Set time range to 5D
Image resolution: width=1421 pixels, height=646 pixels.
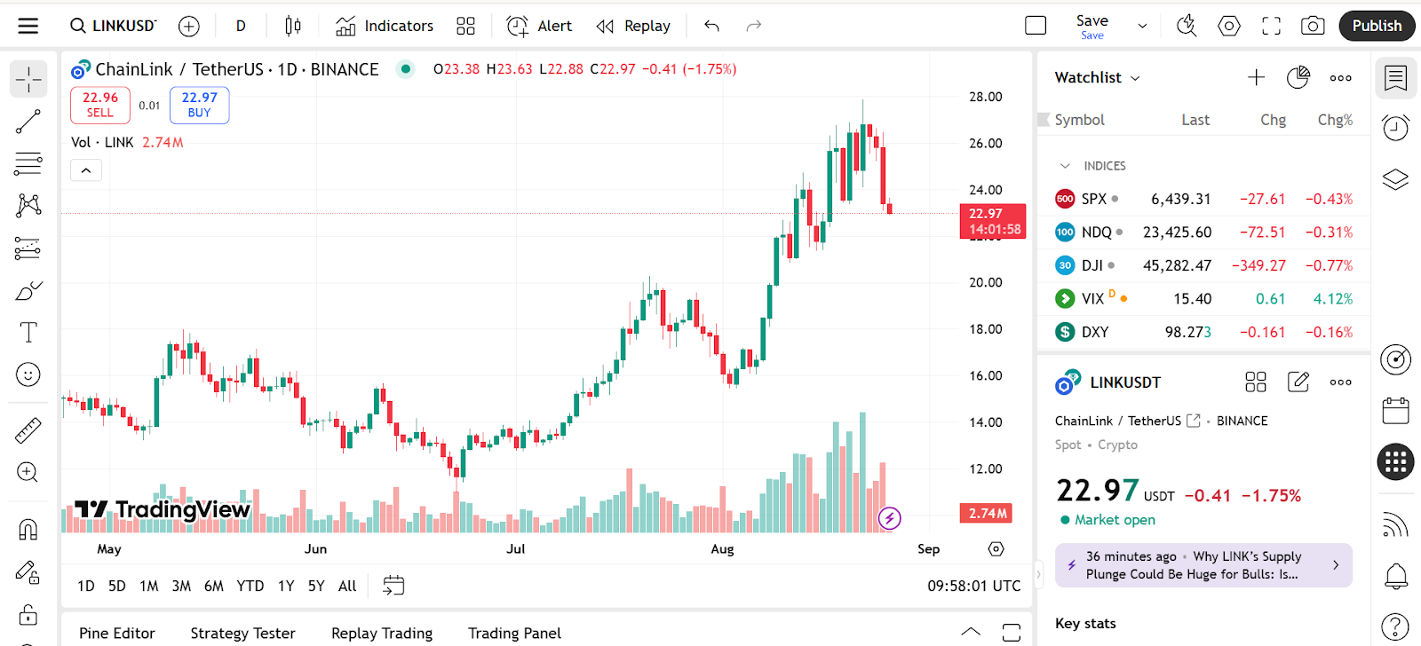(117, 586)
